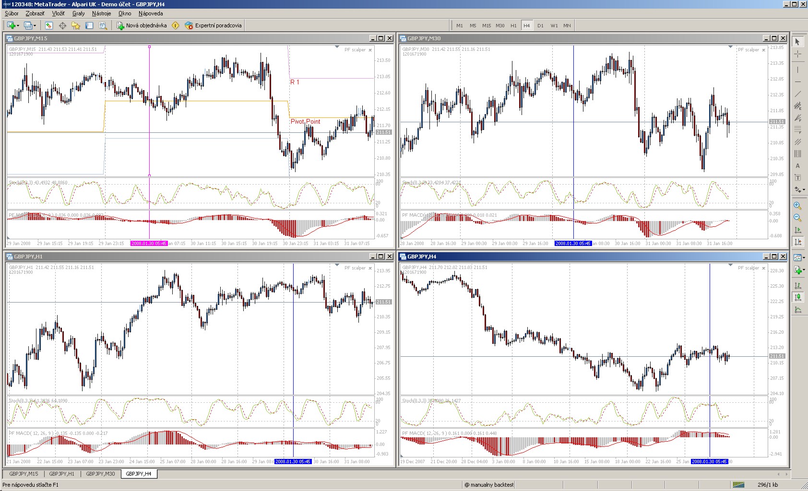Select the trendline drawing tool

797,94
